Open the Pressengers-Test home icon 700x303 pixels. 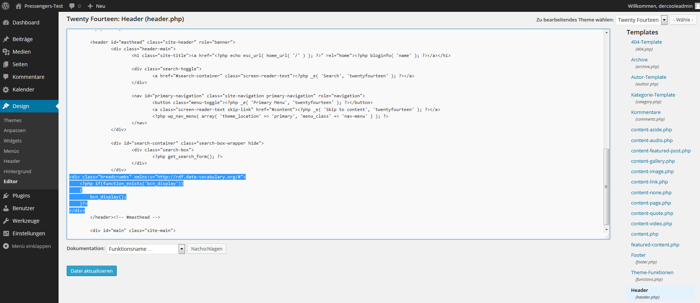(x=19, y=6)
